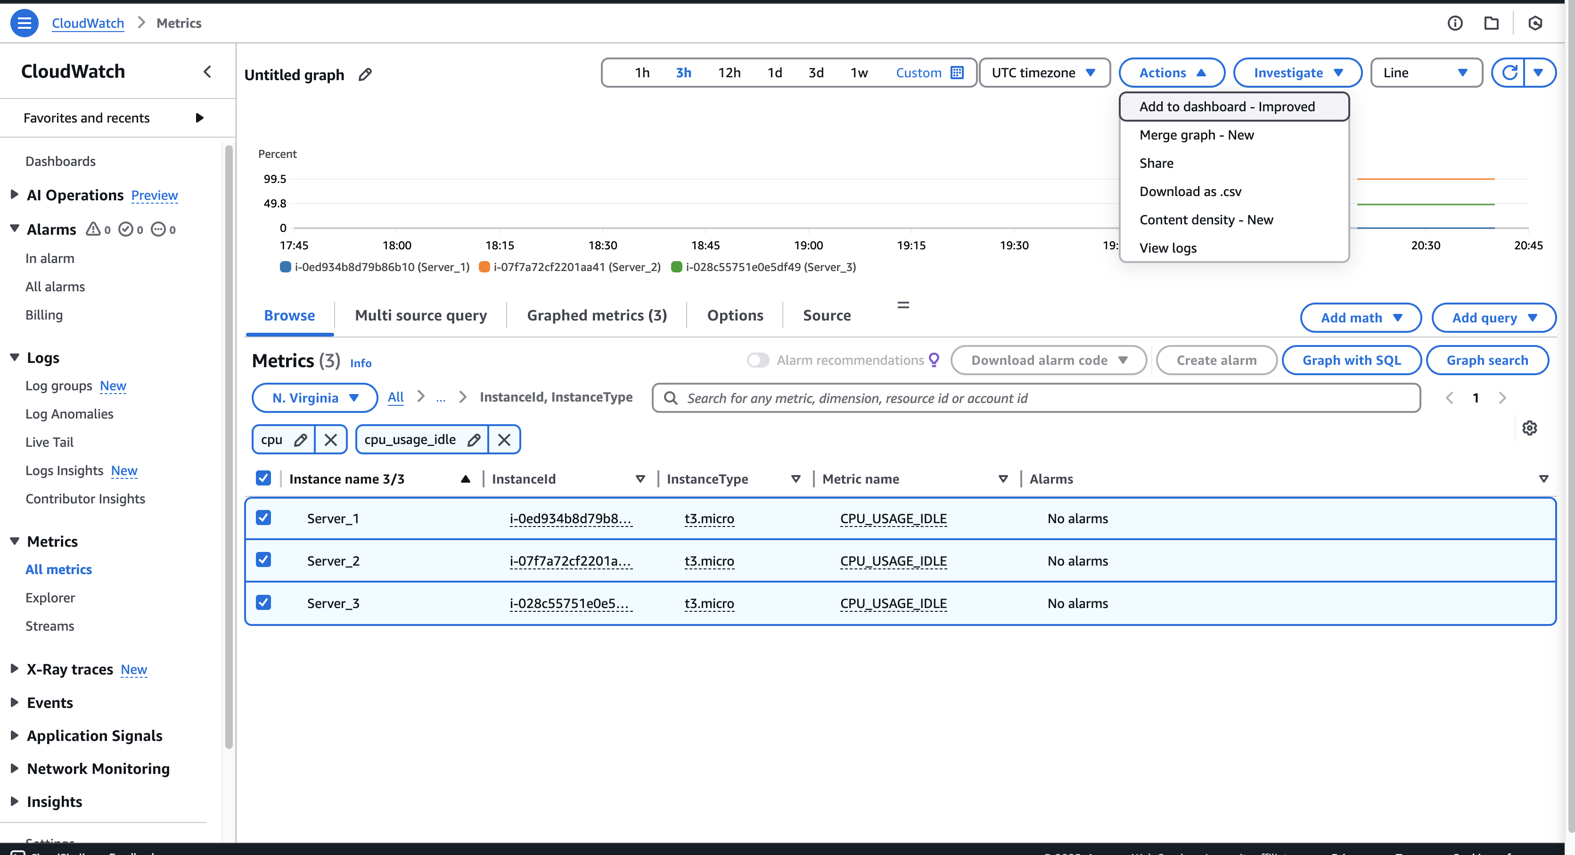This screenshot has width=1575, height=855.
Task: Go to next metrics page arrow
Action: pos(1502,398)
